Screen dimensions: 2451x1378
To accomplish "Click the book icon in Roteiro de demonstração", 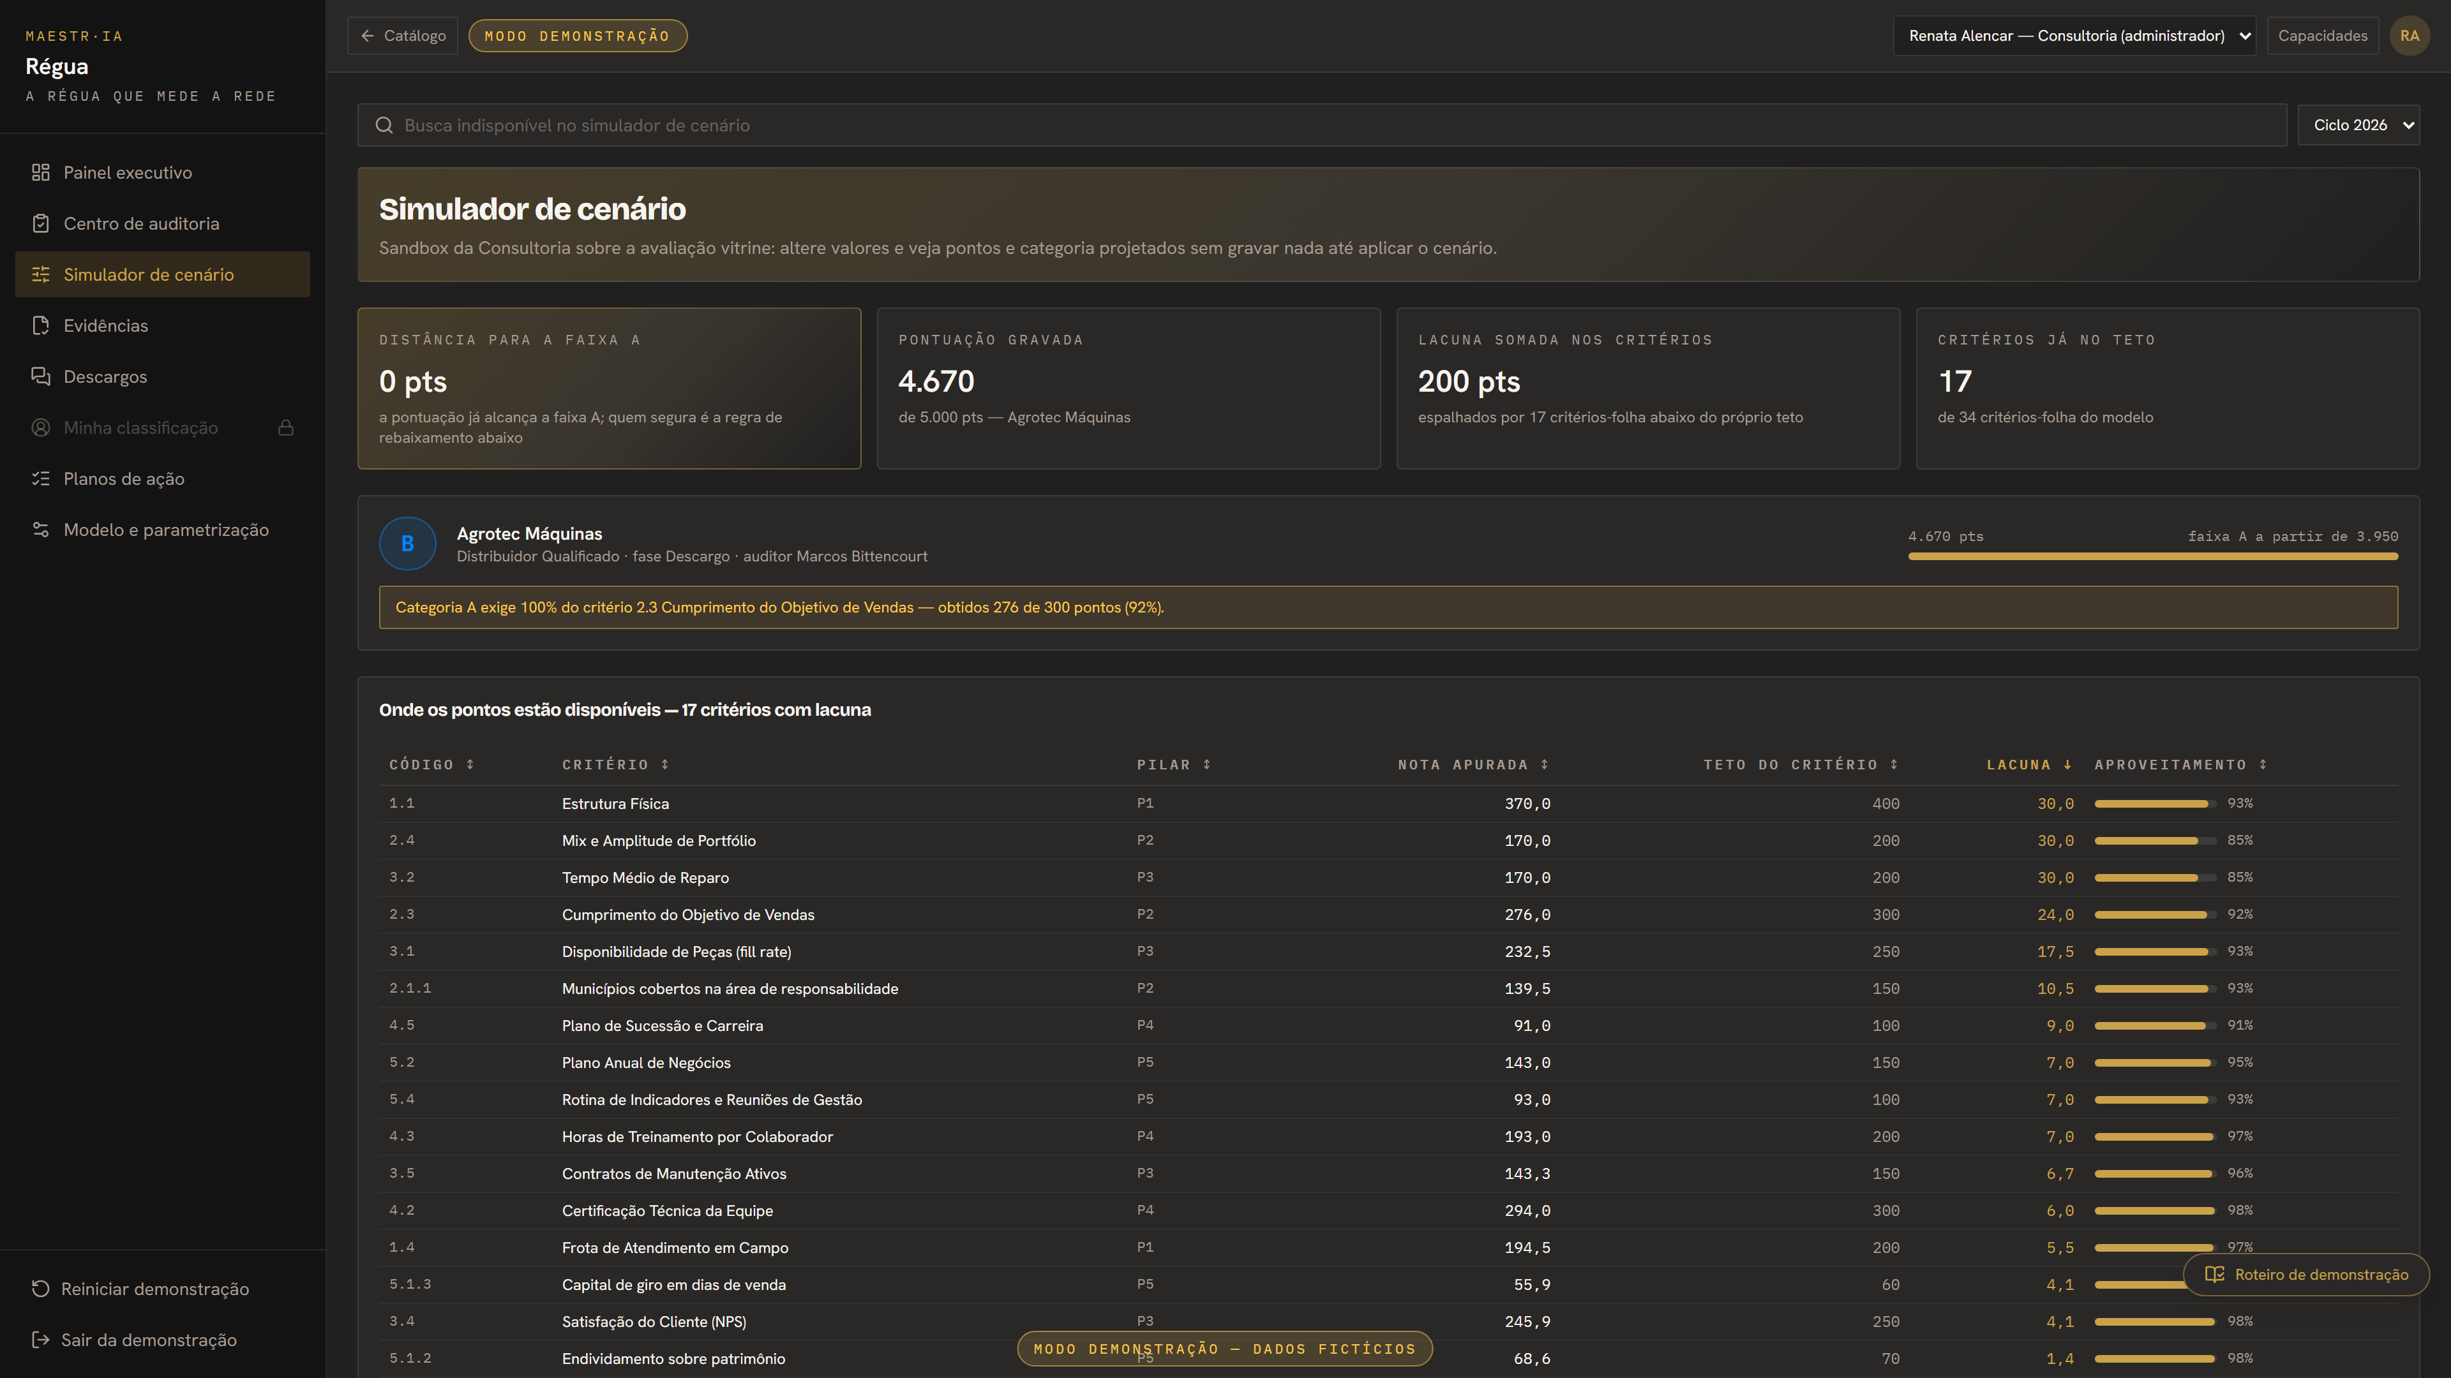I will tap(2214, 1275).
